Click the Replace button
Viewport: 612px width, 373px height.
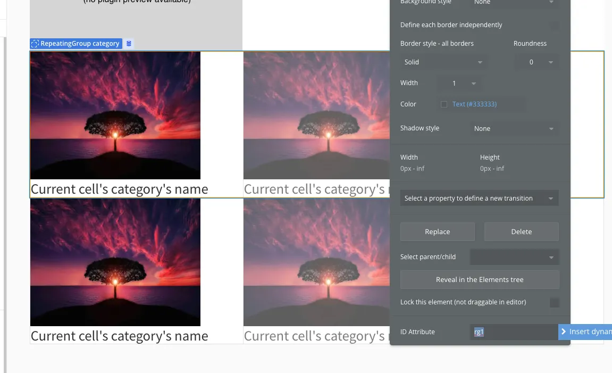[437, 231]
